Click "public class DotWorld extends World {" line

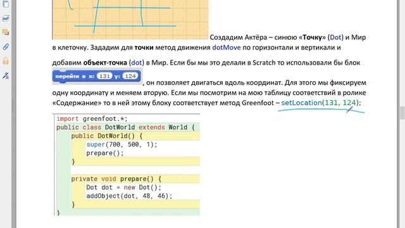125,127
